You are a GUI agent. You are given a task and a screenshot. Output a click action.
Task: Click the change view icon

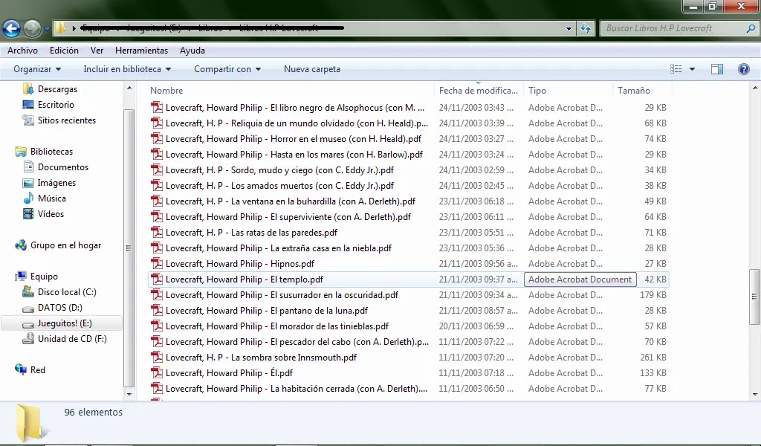[676, 69]
